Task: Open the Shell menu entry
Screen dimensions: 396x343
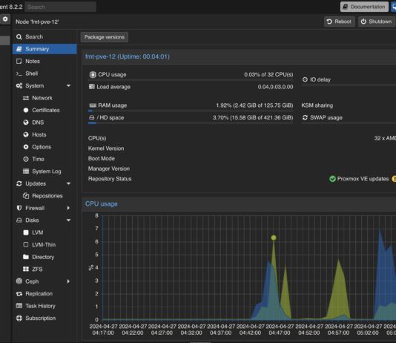Action: coord(44,73)
